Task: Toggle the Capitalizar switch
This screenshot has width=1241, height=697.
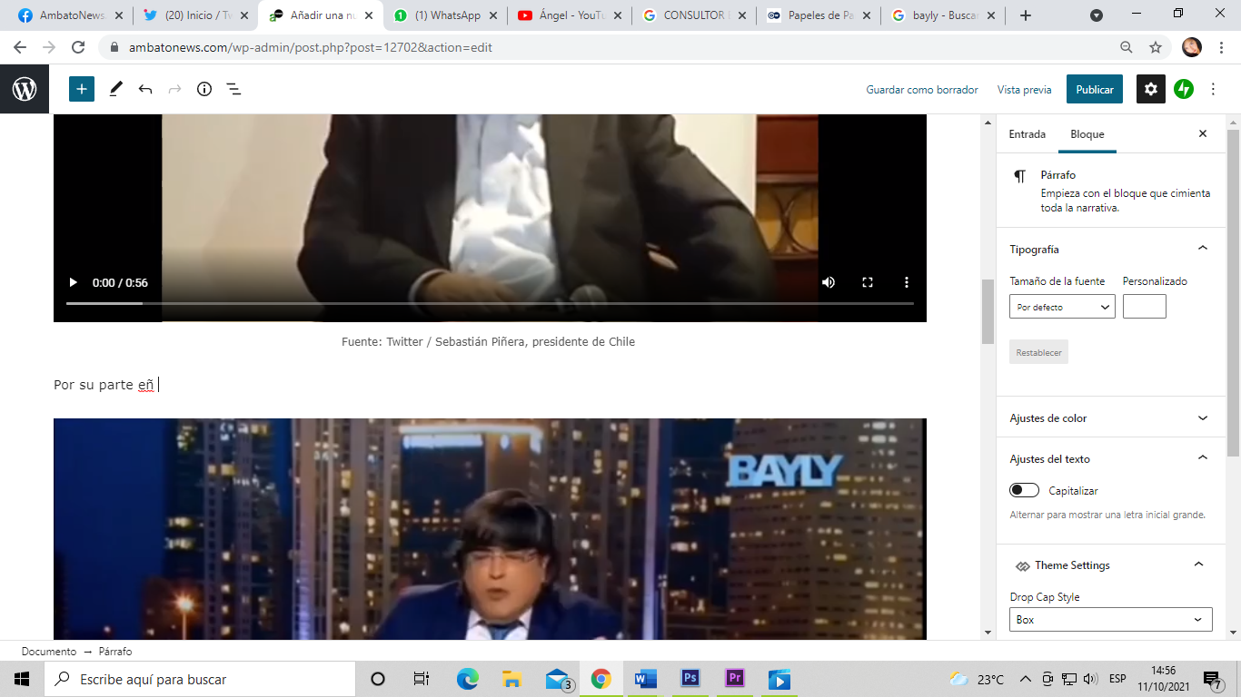Action: [1024, 490]
